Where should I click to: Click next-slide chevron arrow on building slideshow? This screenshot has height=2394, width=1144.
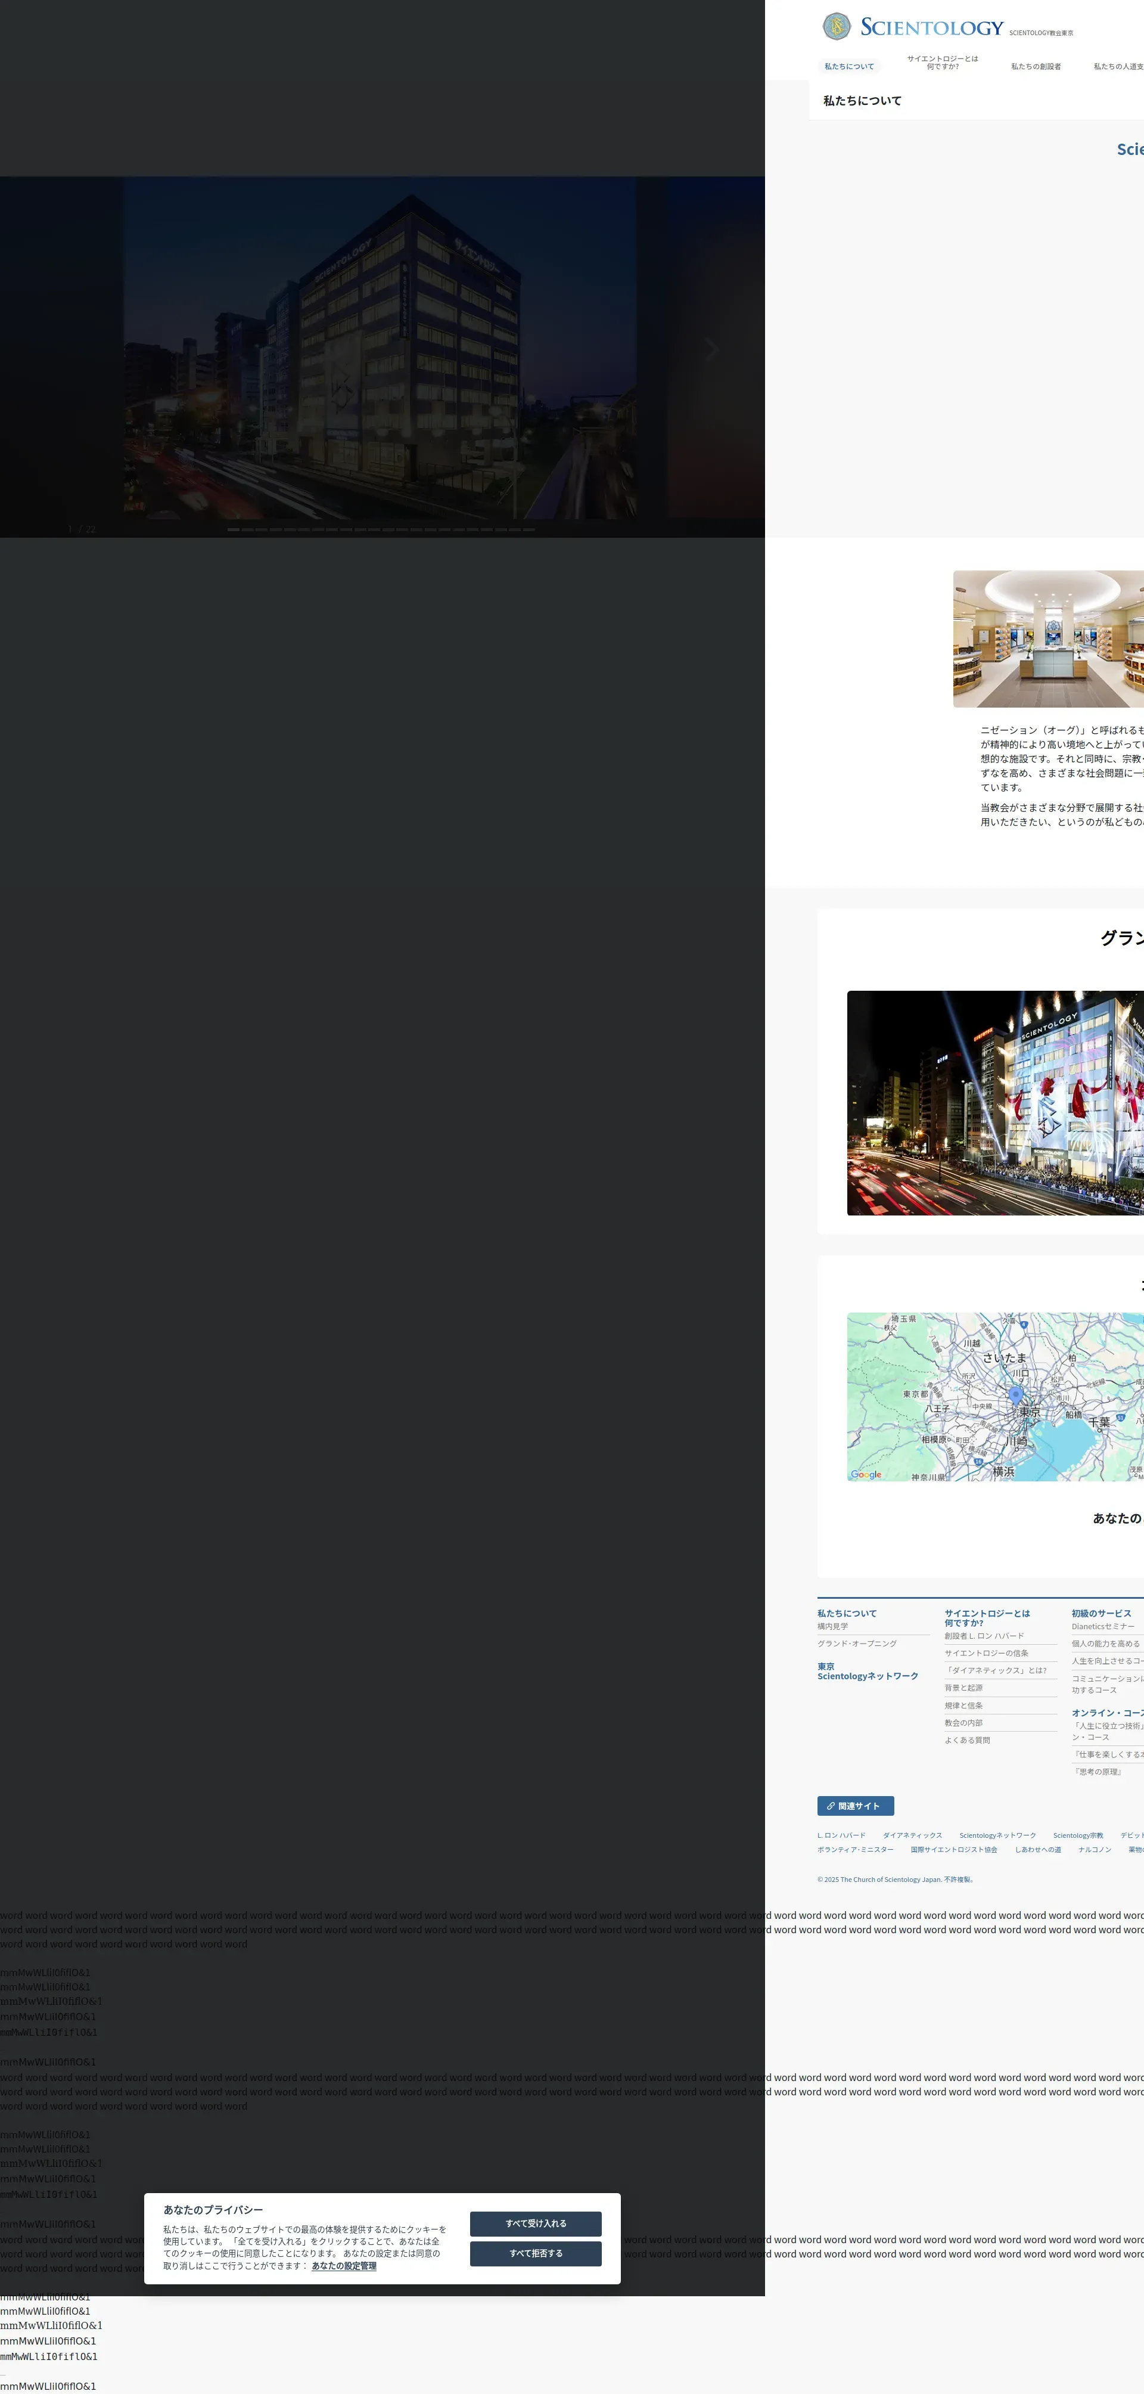(x=711, y=349)
